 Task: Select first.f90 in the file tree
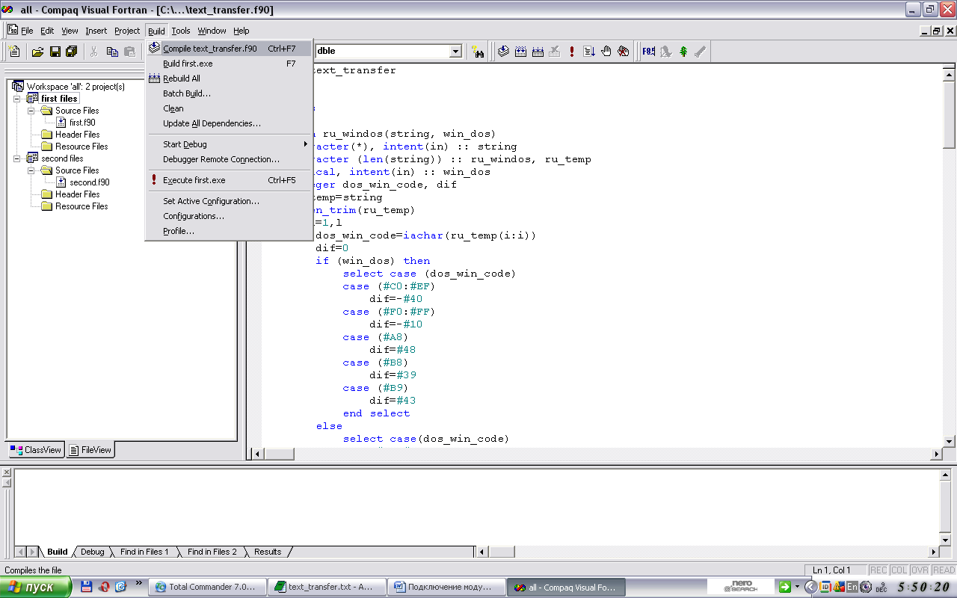coord(82,123)
